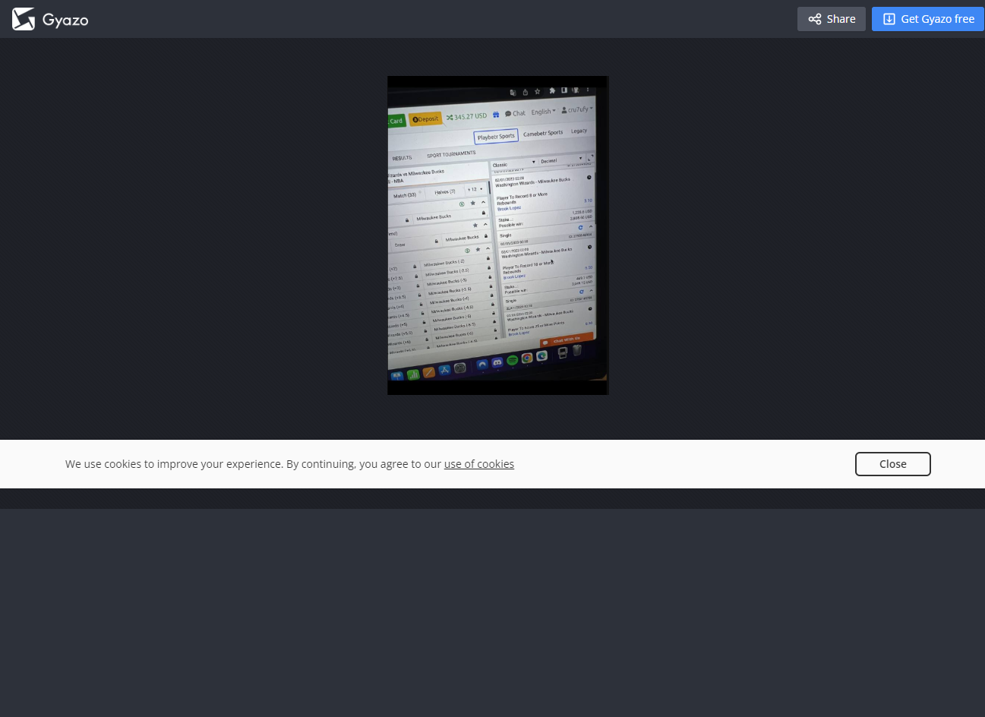985x717 pixels.
Task: Open the uploaded betting screen photo
Action: coord(498,235)
